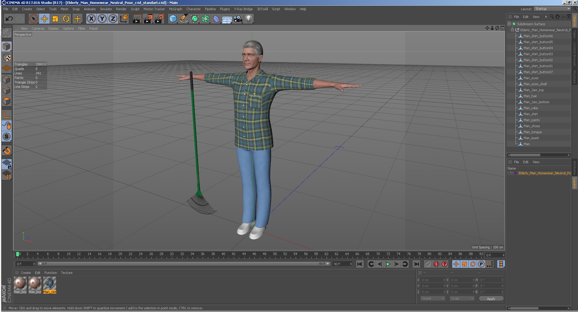Open the Layout Startup dropdown
The height and width of the screenshot is (312, 578).
click(552, 9)
